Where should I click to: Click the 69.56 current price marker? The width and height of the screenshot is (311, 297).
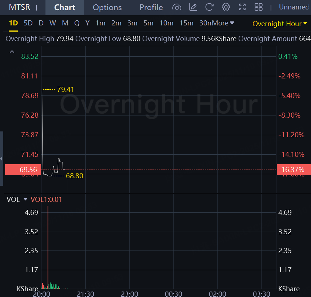tap(21, 170)
